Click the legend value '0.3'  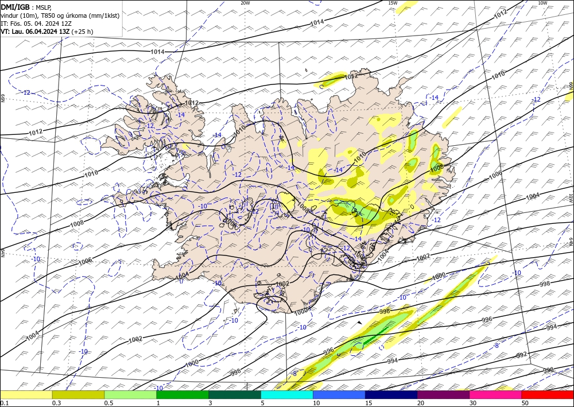[56, 403]
